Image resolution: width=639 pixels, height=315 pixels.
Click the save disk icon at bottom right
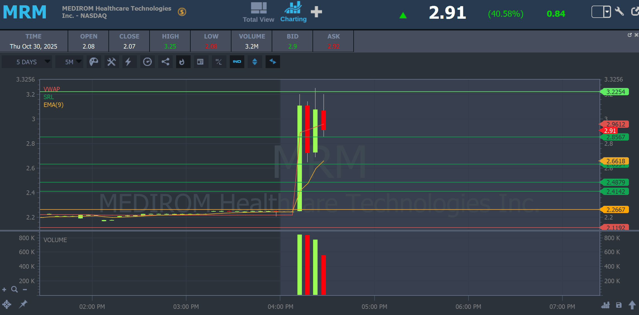click(619, 305)
